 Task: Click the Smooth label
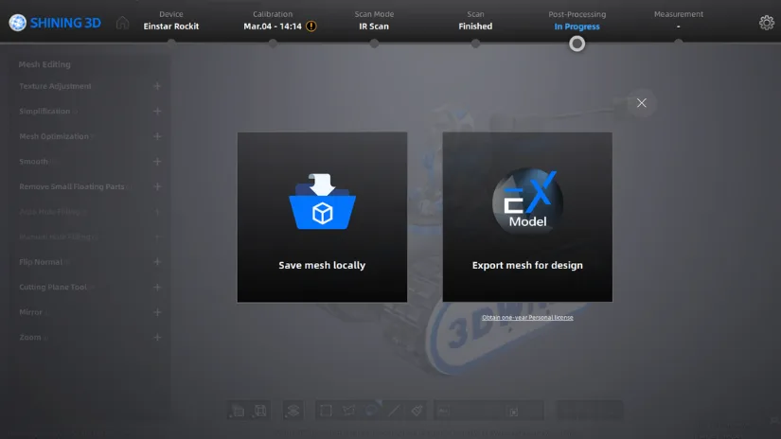pos(34,161)
